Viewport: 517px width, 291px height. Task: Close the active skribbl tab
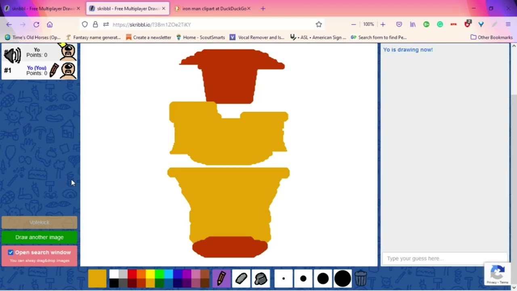click(x=164, y=8)
